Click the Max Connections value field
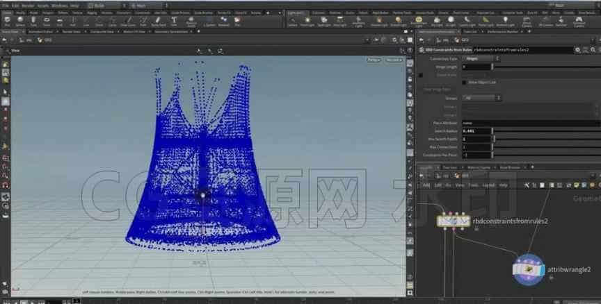The image size is (601, 304). 476,147
